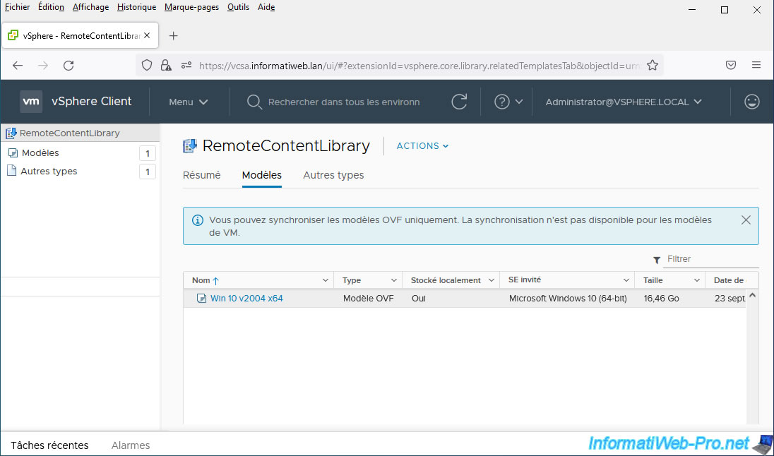Screen dimensions: 774x456
Task: Switch to the Résumé tab
Action: tap(201, 175)
